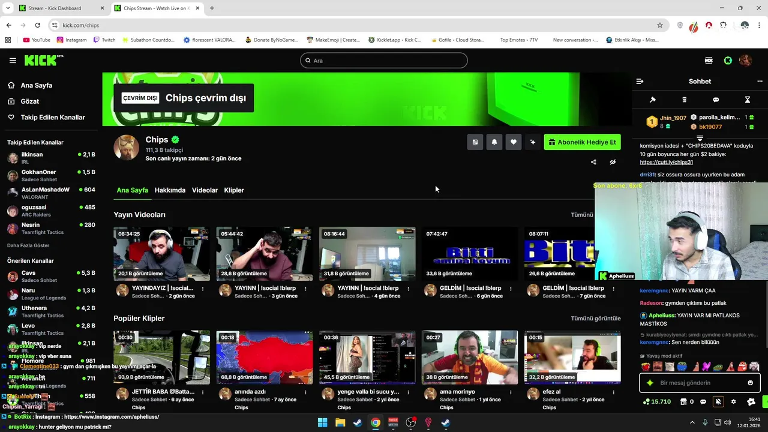
Task: Toggle the chat muted bell
Action: (x=718, y=402)
